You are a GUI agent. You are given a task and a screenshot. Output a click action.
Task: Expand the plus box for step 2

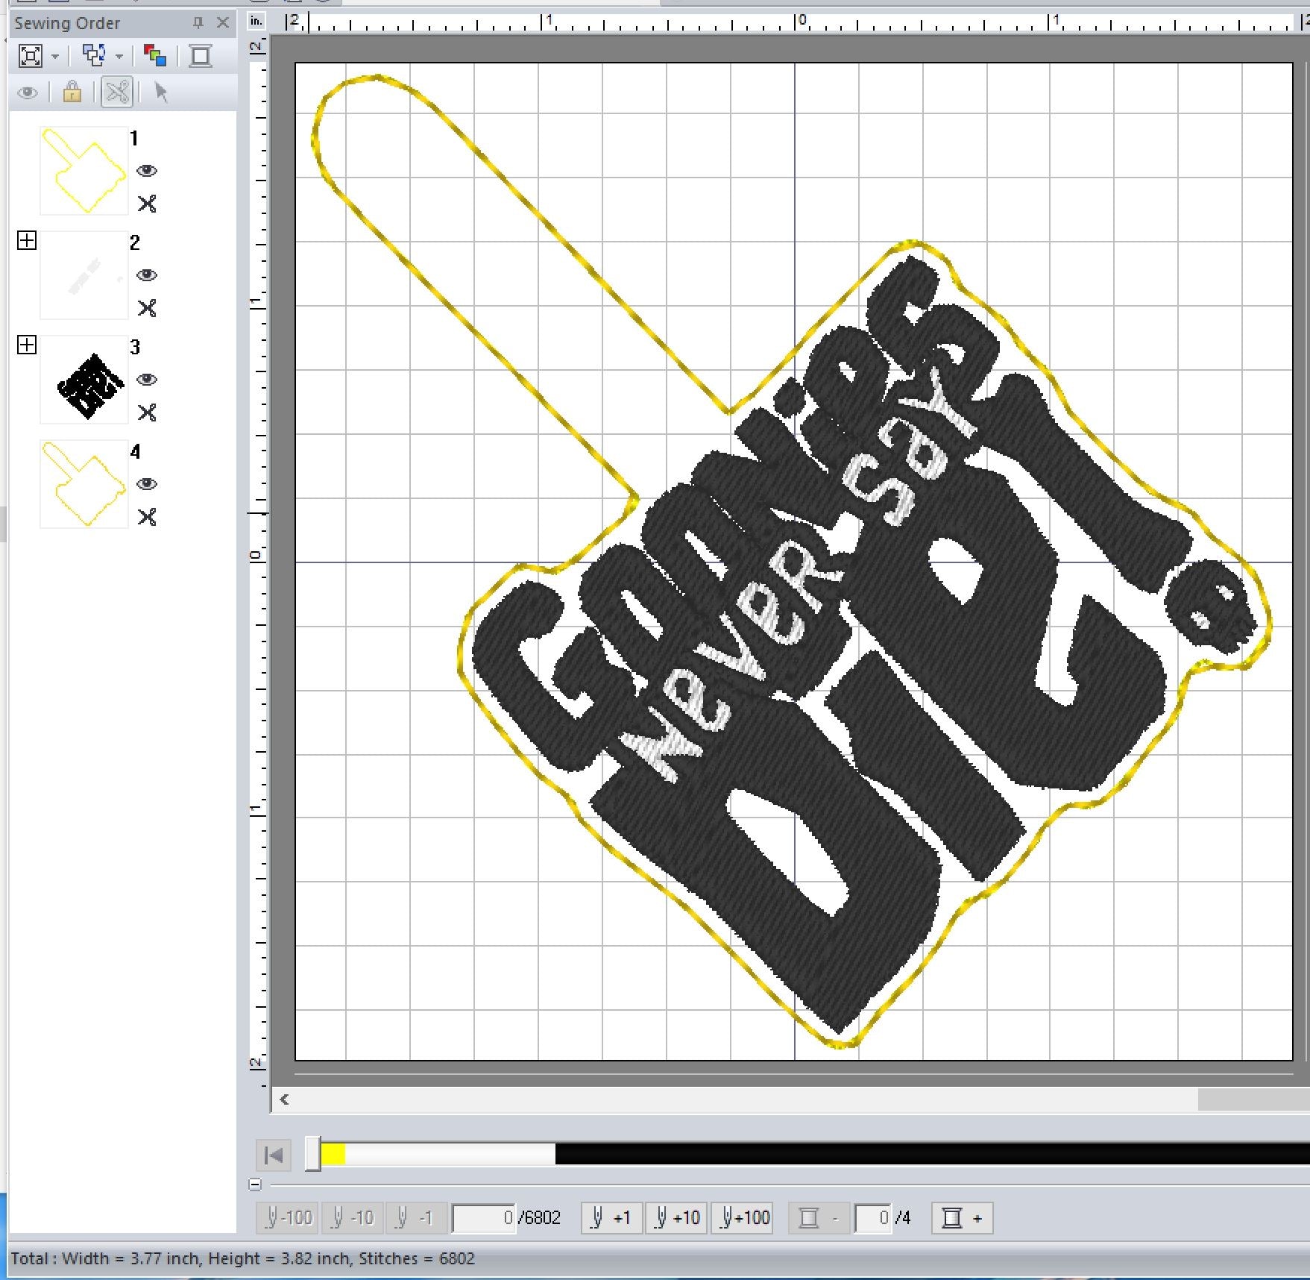[x=27, y=240]
